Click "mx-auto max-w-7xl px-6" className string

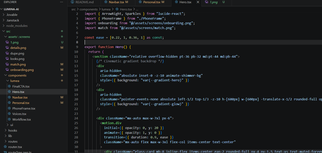[149, 118]
